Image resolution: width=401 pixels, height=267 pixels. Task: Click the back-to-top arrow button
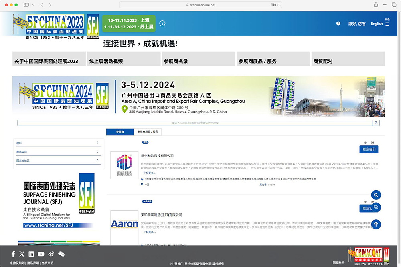376,225
